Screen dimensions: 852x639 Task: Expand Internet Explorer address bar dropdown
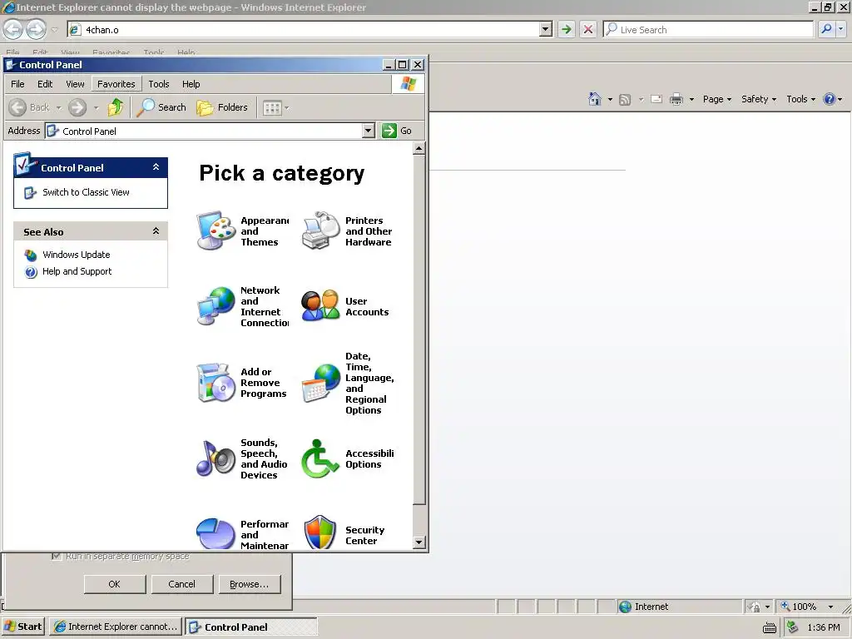546,29
